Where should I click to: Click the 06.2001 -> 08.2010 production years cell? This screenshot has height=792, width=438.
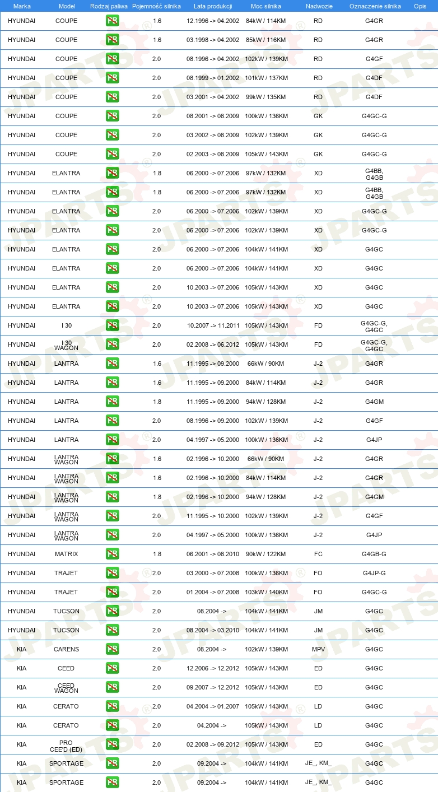[x=213, y=554]
